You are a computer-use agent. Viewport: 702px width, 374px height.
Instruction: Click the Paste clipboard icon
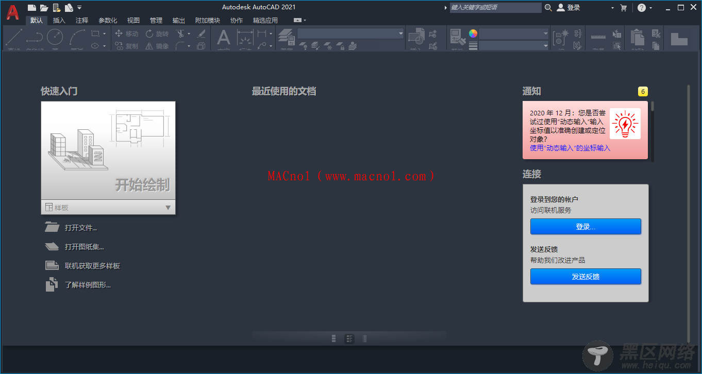[x=638, y=38]
